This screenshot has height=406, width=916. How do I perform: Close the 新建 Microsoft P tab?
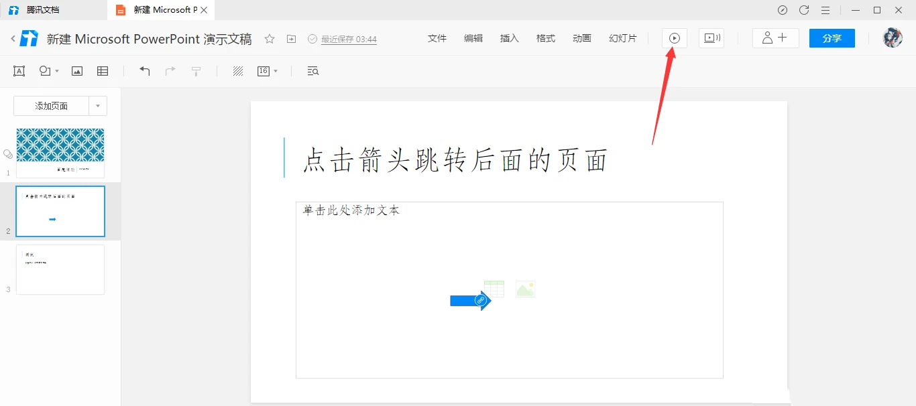click(205, 10)
